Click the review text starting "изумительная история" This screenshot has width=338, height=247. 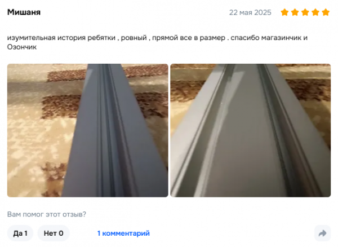pos(157,42)
